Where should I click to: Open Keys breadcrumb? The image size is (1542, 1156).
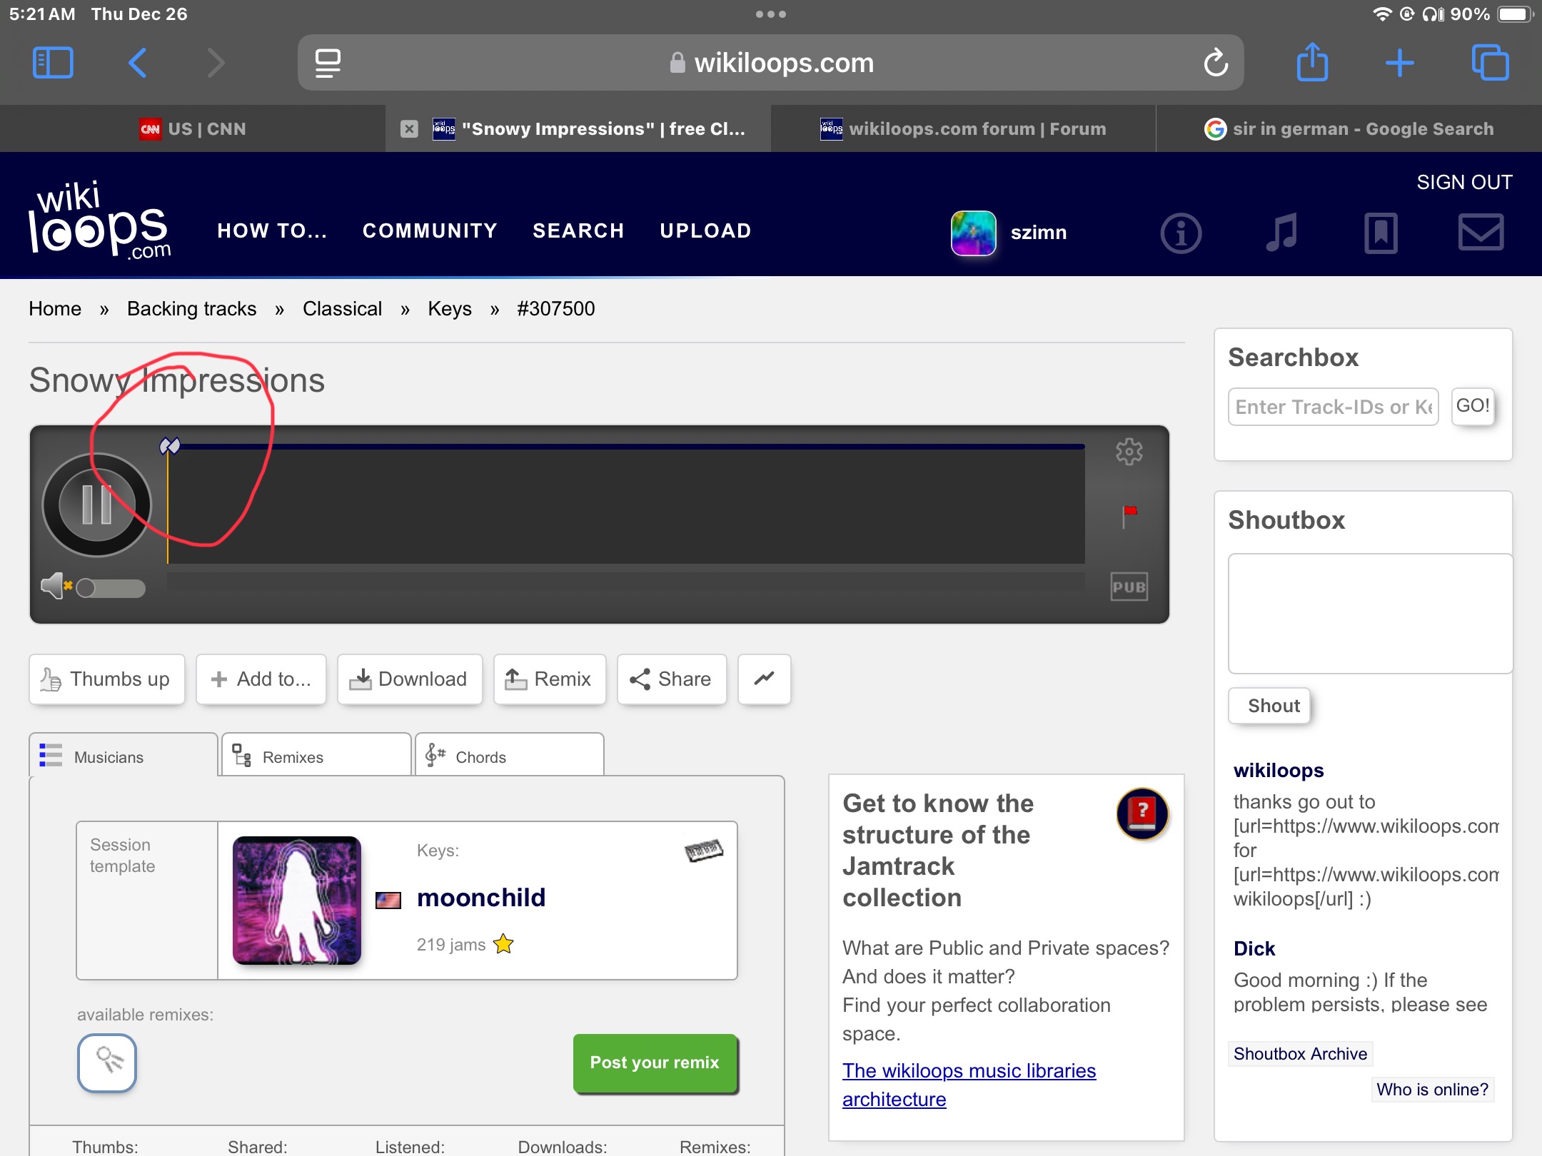[x=450, y=309]
